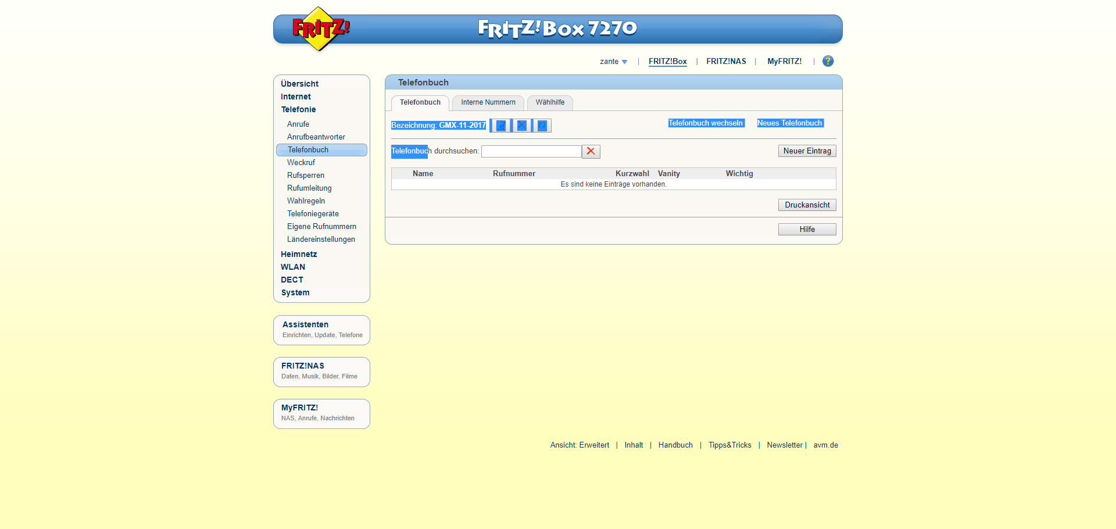Open the blue question mark help icon
The height and width of the screenshot is (529, 1116).
pos(828,61)
